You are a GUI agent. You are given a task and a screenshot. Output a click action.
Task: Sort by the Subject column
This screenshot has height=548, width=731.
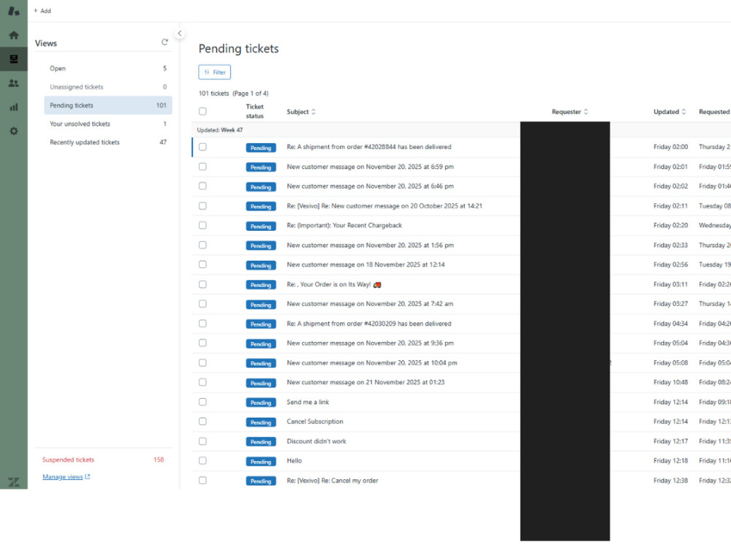(301, 112)
